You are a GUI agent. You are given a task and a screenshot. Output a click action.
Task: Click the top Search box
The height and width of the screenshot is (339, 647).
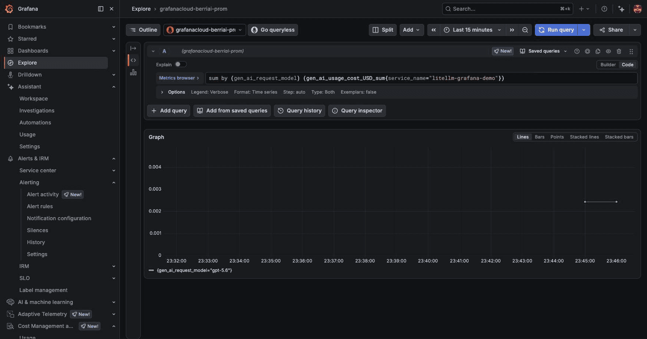(508, 9)
